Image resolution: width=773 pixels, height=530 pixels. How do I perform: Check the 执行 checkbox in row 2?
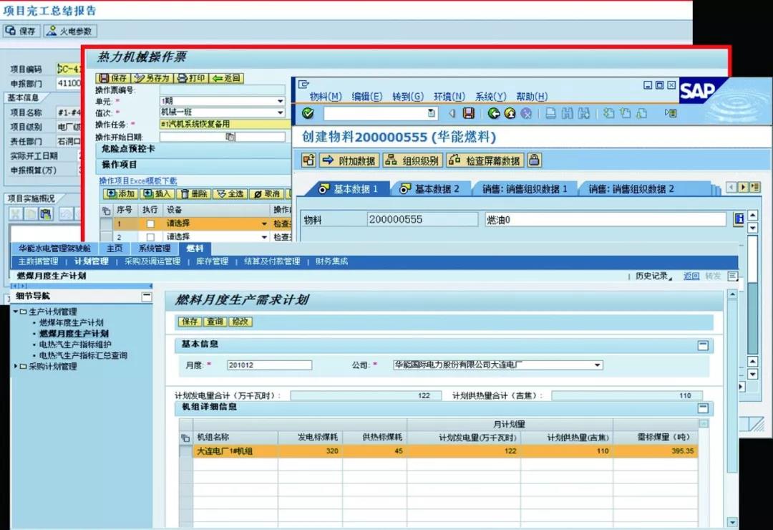click(x=150, y=237)
